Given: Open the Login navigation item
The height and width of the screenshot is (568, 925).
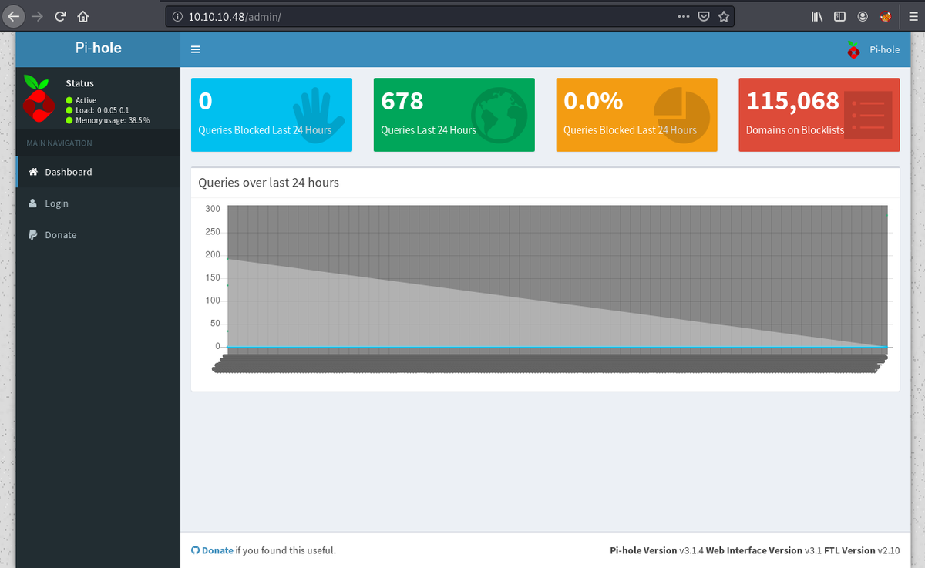Looking at the screenshot, I should [x=98, y=203].
